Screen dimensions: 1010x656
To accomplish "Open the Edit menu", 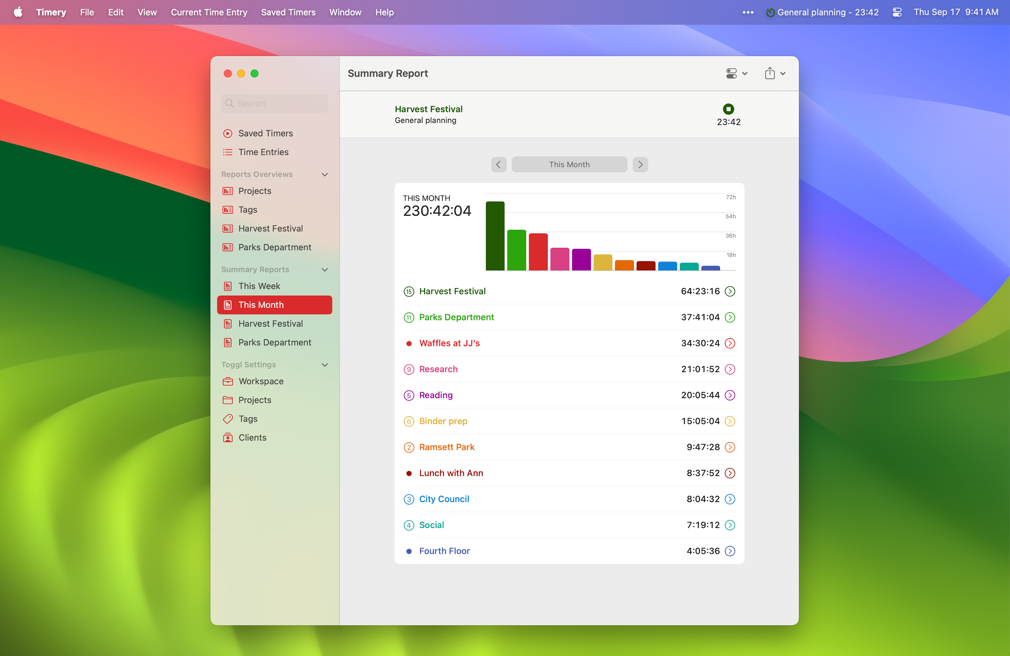I will click(116, 12).
